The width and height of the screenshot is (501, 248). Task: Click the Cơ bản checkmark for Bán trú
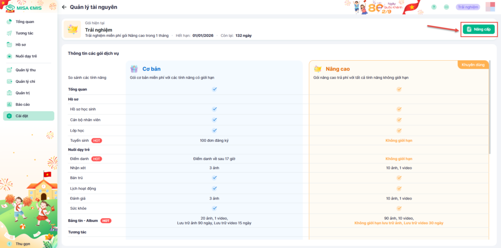click(214, 178)
